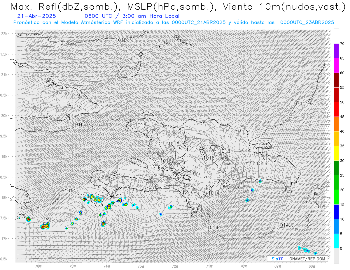Click the '73W' longitude axis label
350x270 pixels.
pyautogui.click(x=141, y=266)
